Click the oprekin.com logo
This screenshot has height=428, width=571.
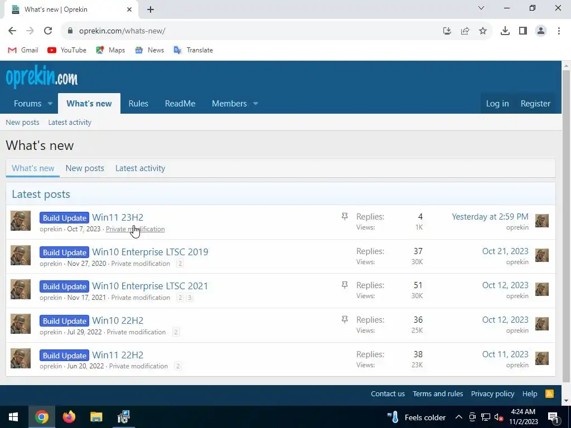(41, 77)
